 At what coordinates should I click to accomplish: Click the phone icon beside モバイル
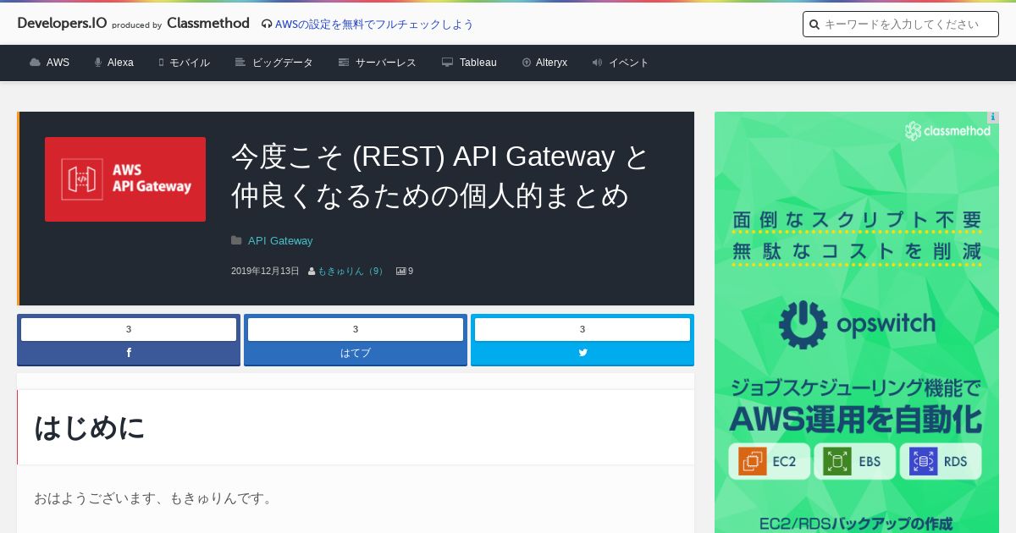coord(161,63)
